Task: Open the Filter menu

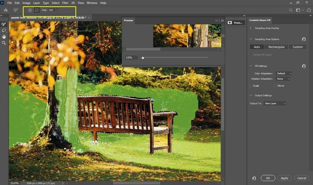Action: (65, 3)
